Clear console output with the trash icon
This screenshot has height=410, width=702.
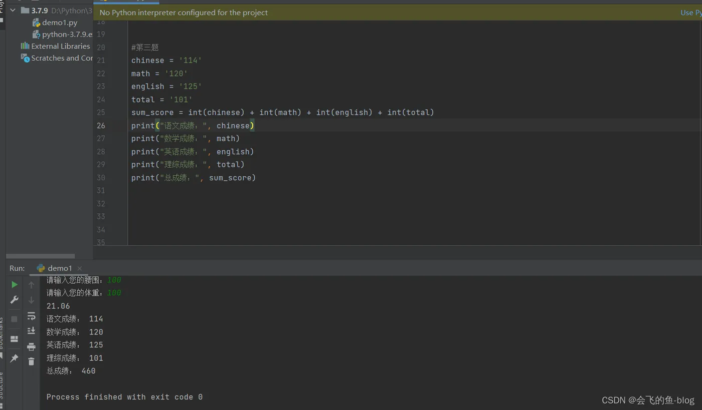(31, 361)
